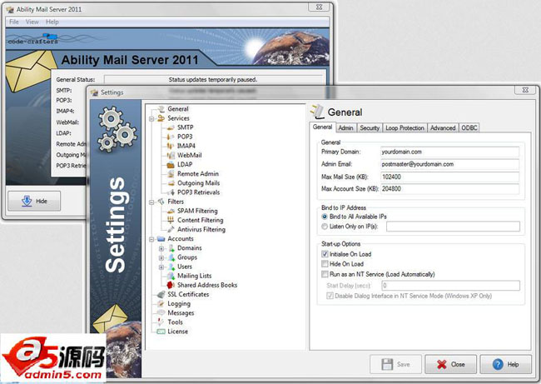Image resolution: width=541 pixels, height=384 pixels.
Task: Click the Help button in Settings
Action: 505,364
